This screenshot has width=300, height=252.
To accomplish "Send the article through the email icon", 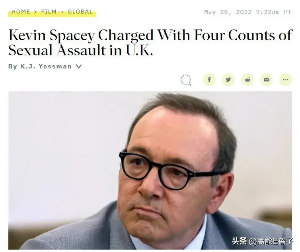I will point(267,80).
